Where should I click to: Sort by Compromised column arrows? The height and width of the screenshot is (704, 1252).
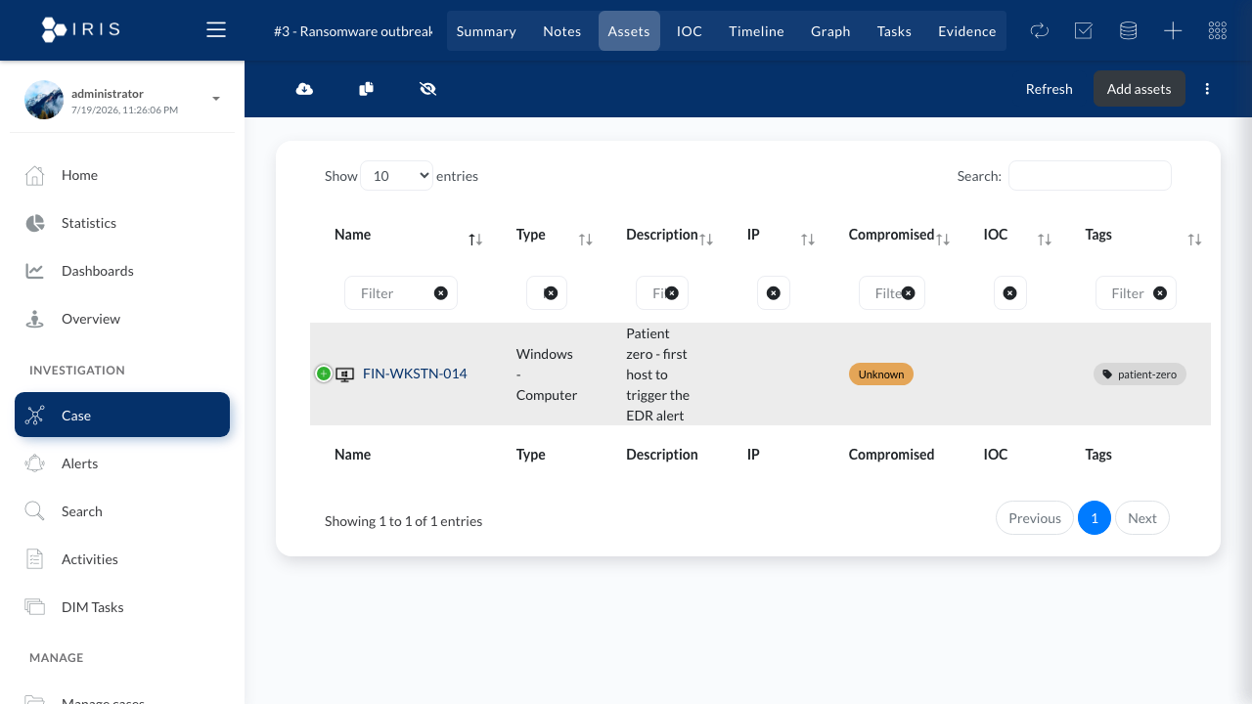tap(943, 240)
